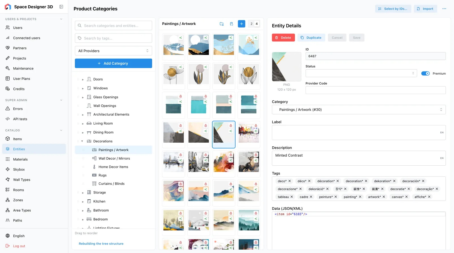Collapse the Catalog section

61,130
